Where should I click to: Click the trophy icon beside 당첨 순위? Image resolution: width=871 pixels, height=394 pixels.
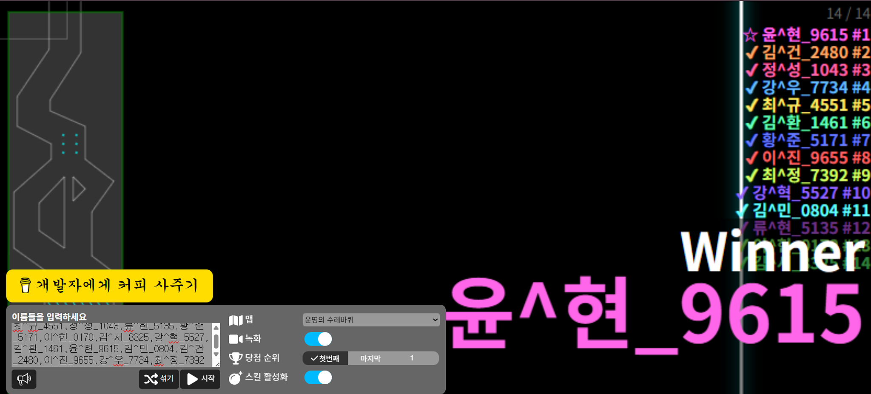(x=235, y=358)
